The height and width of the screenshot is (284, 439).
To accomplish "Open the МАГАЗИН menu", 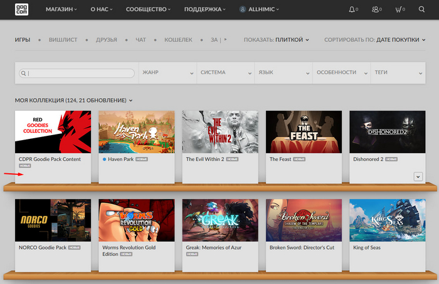I will pos(61,9).
